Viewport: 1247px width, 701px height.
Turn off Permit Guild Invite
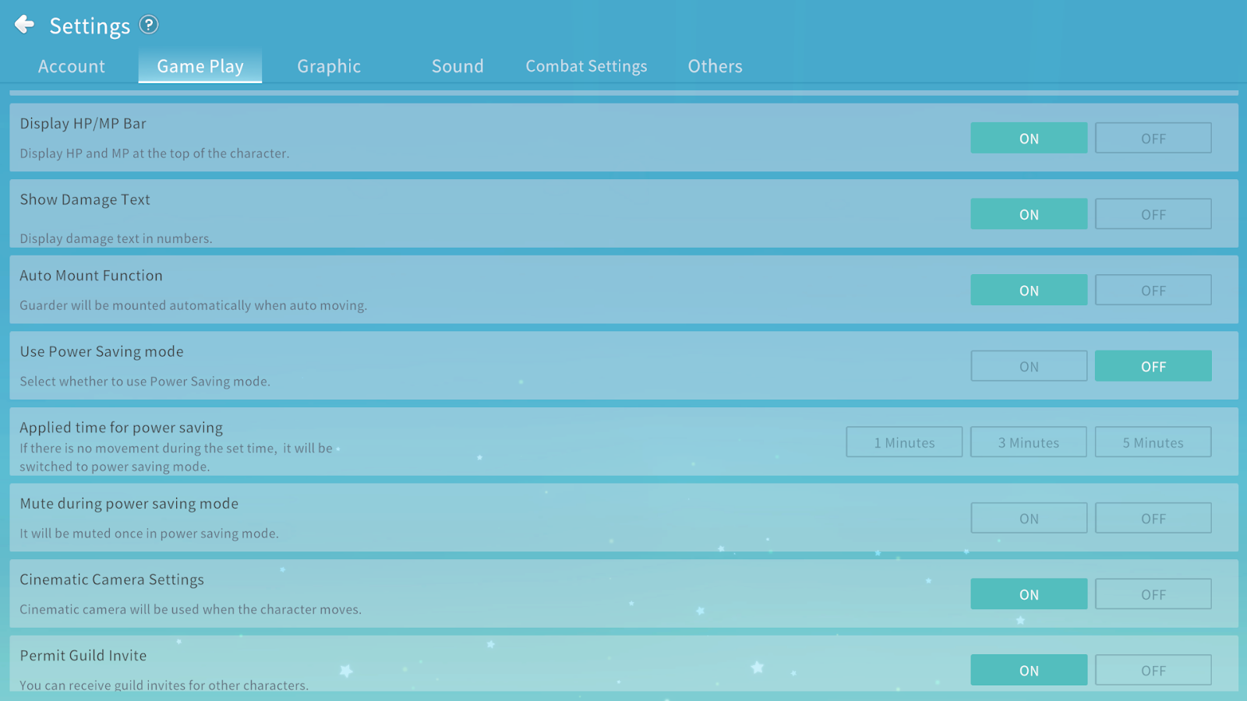pyautogui.click(x=1153, y=670)
